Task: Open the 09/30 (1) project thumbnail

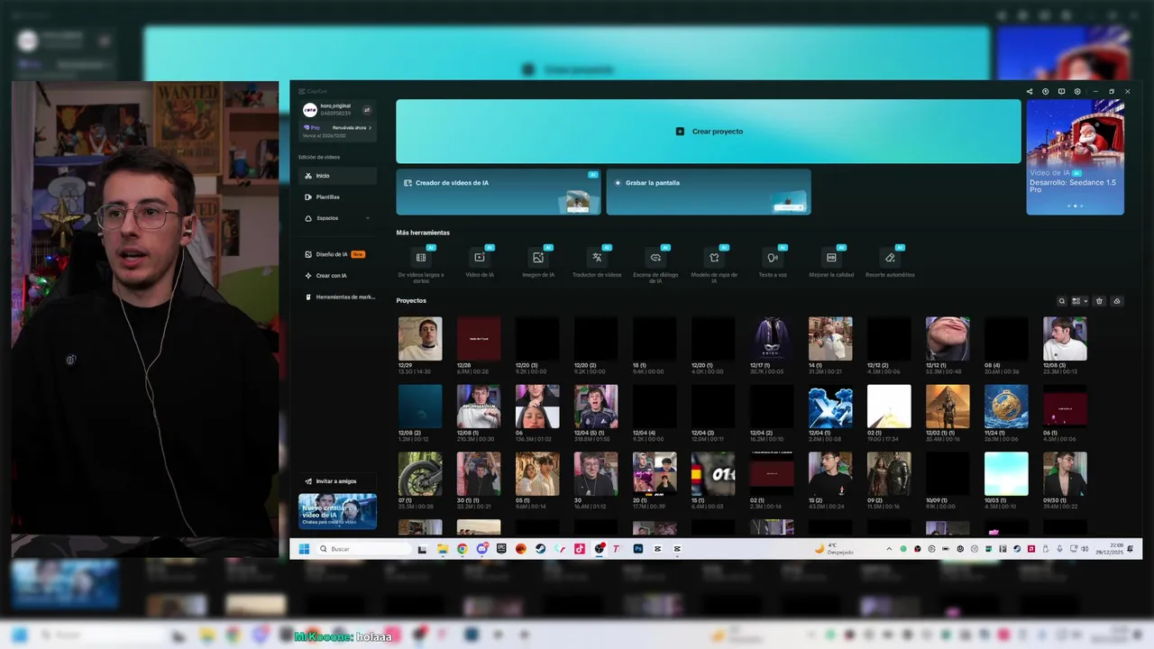Action: pyautogui.click(x=1065, y=474)
